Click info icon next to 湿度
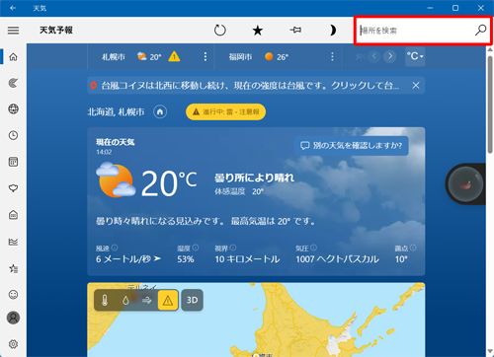 (196, 248)
